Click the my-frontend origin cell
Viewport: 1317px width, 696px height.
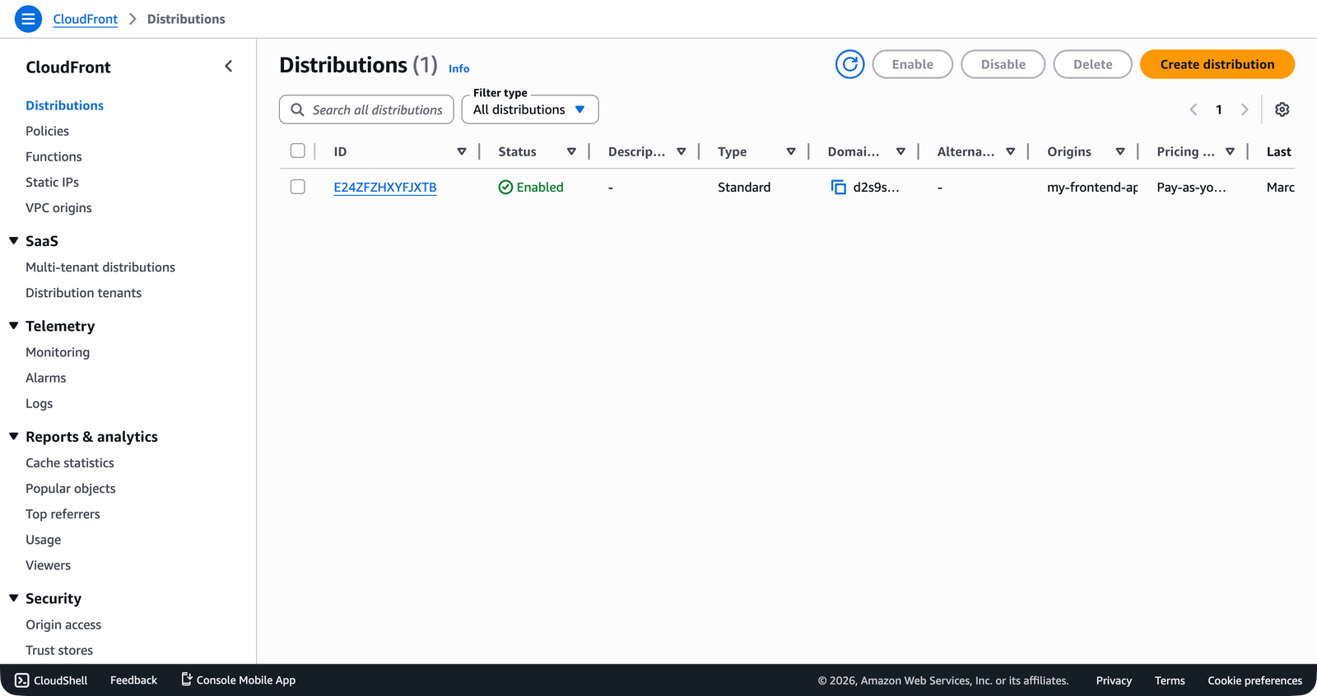click(x=1092, y=188)
